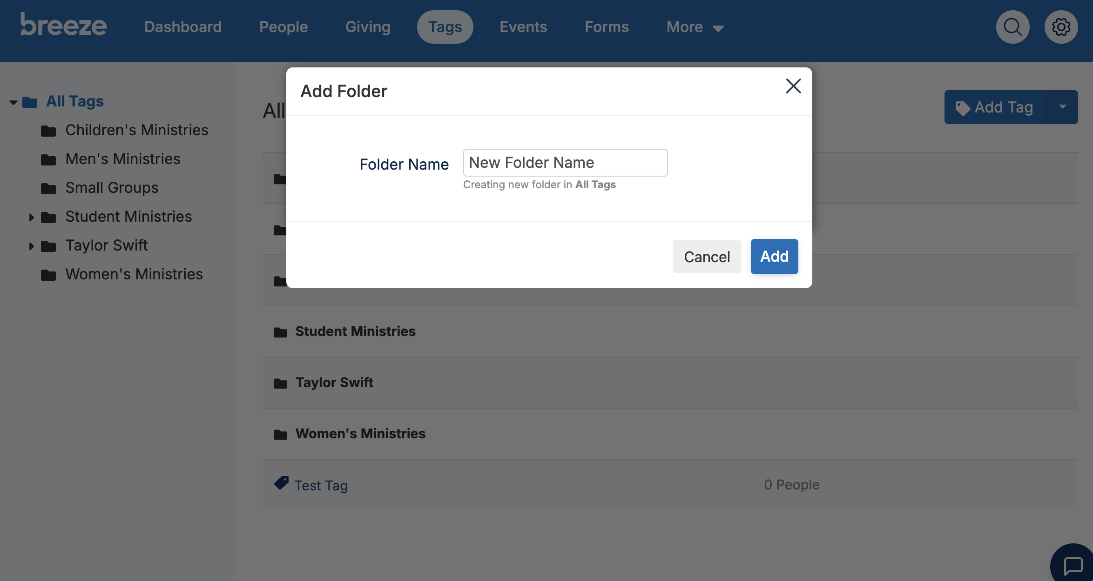This screenshot has height=581, width=1093.
Task: Open the Add Tag dropdown arrow
Action: [x=1062, y=107]
